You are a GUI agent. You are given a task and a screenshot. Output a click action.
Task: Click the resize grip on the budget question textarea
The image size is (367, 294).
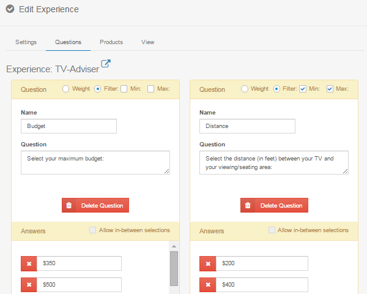[166, 171]
